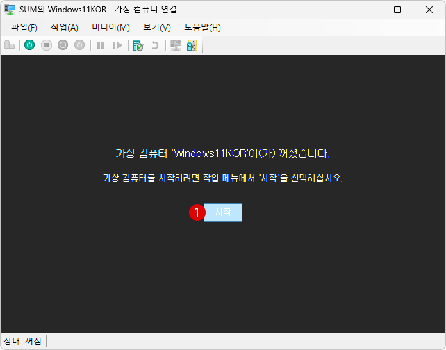This screenshot has width=446, height=350.
Task: Open the 파일(F) menu
Action: (24, 28)
